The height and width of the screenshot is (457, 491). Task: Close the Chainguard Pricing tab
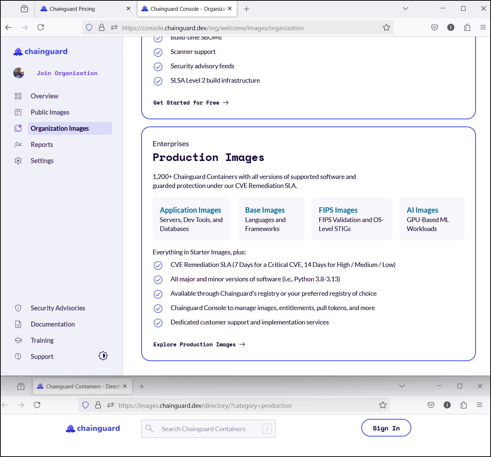[x=128, y=9]
